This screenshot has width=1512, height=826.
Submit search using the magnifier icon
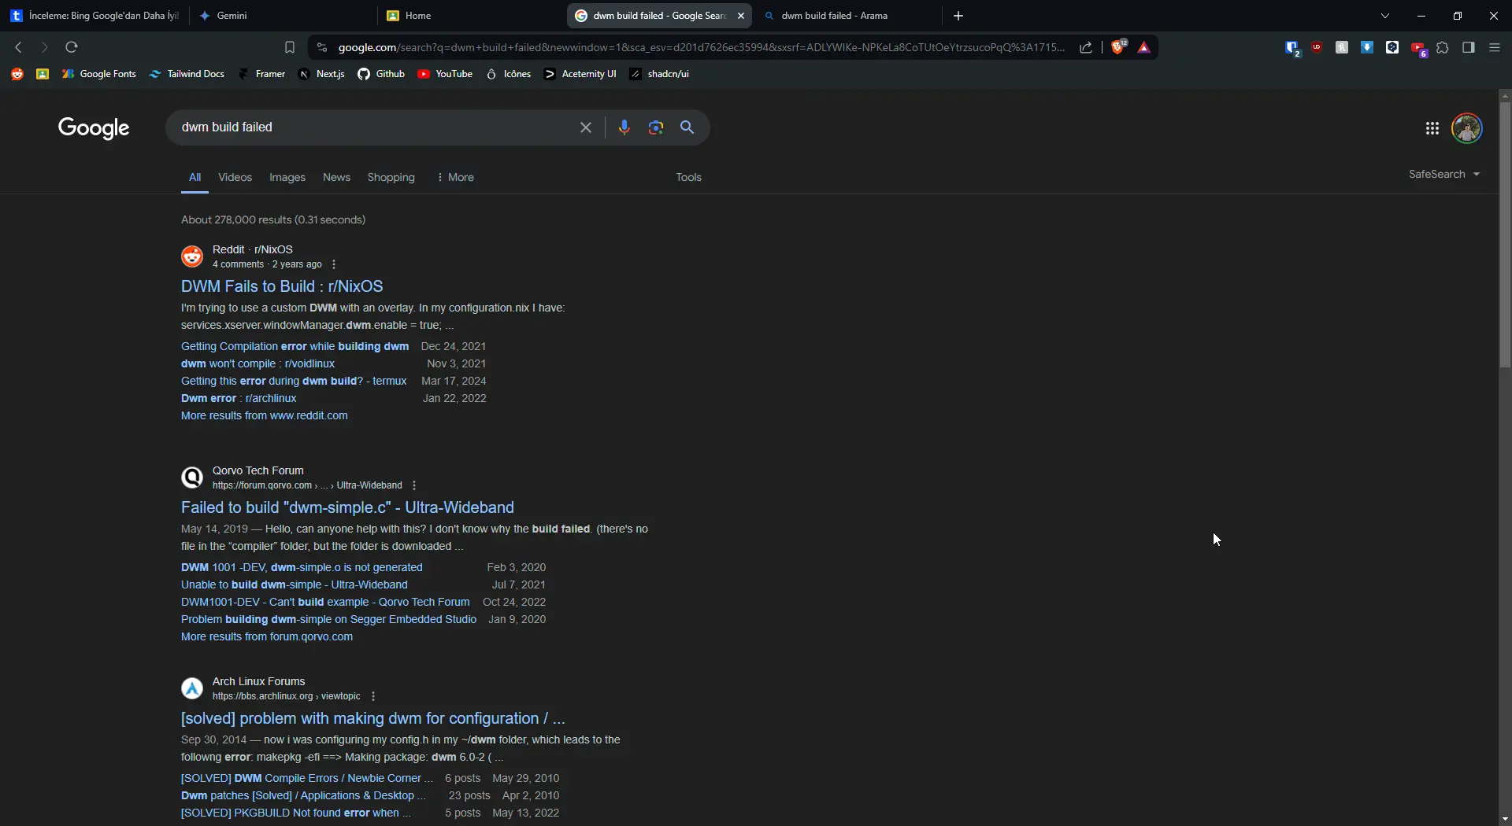click(x=687, y=127)
